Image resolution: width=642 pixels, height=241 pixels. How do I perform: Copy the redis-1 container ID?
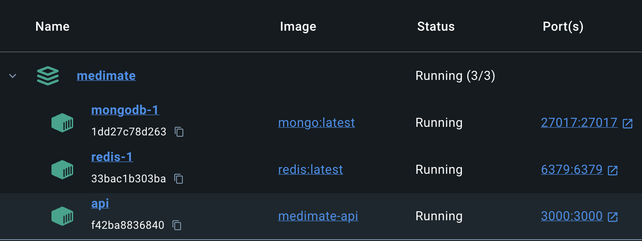[x=179, y=179]
